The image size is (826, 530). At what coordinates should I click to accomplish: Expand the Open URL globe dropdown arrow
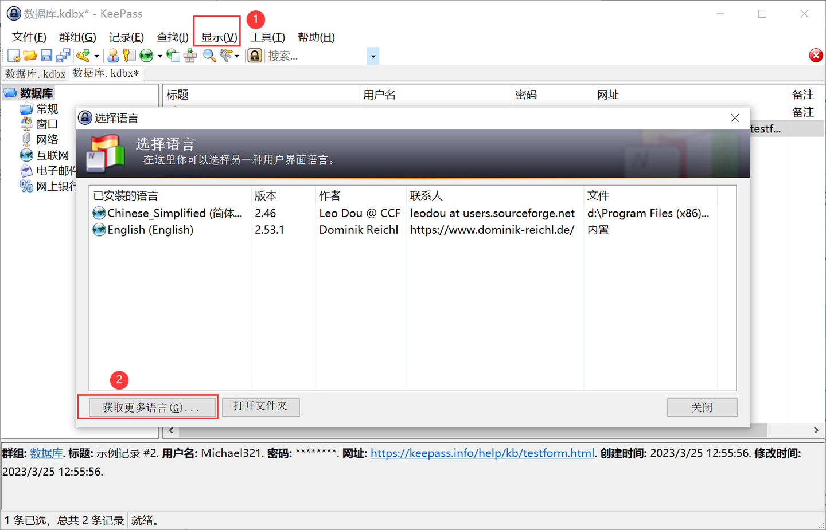159,56
